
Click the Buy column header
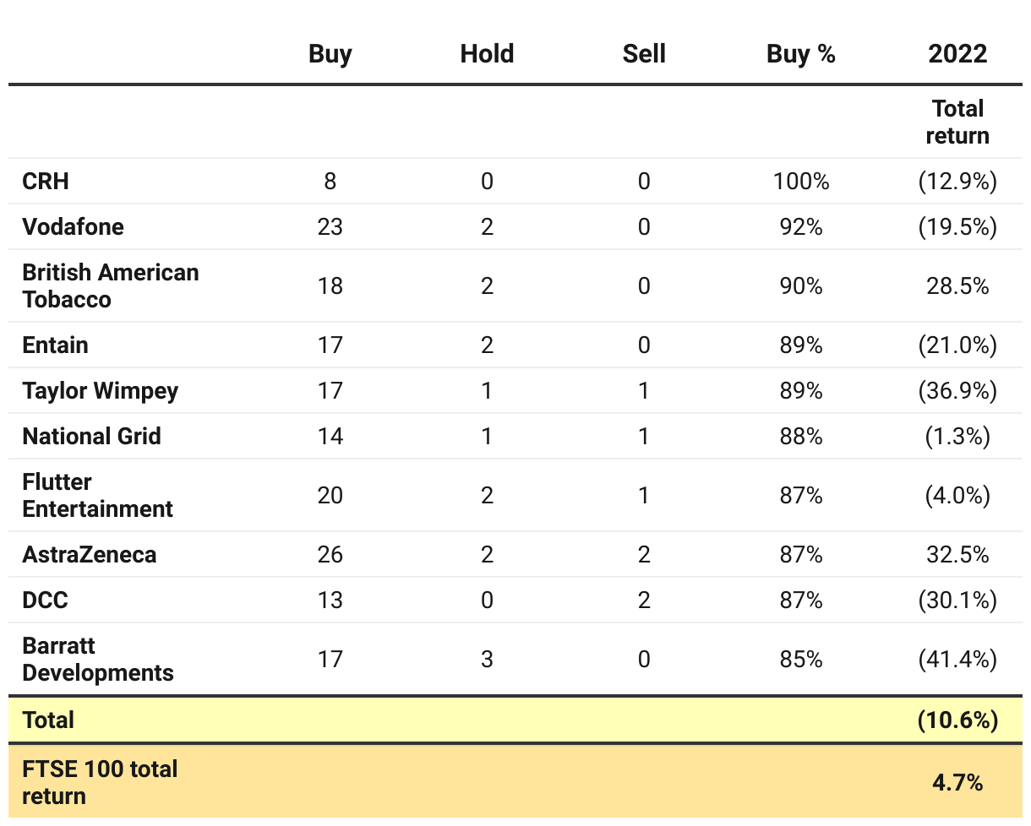pyautogui.click(x=330, y=54)
